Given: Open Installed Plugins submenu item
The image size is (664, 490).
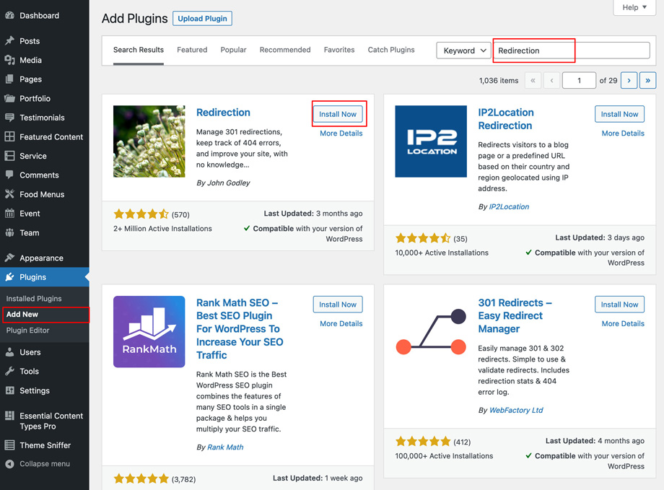Looking at the screenshot, I should pos(34,299).
